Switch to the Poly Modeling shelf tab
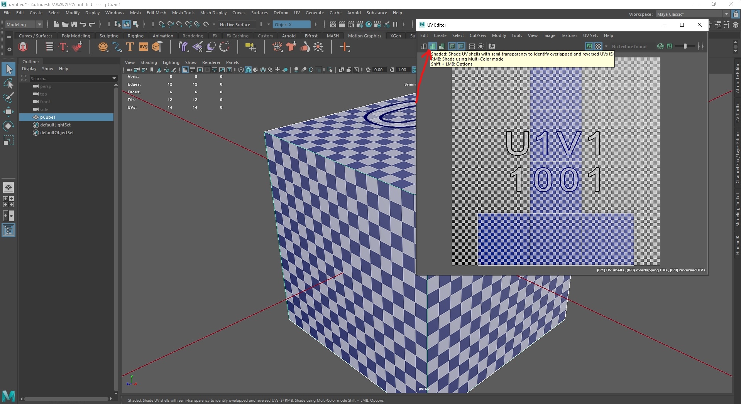Image resolution: width=741 pixels, height=404 pixels. 76,35
